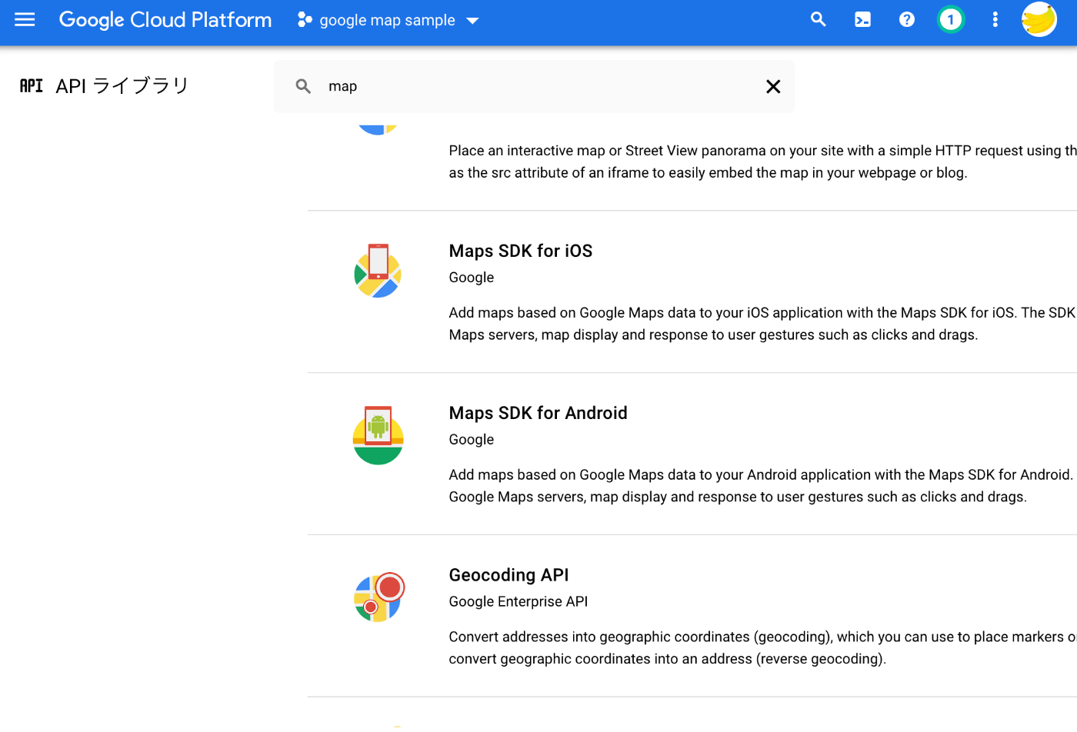The width and height of the screenshot is (1077, 732).
Task: Click the project selector dots icon
Action: tap(305, 20)
